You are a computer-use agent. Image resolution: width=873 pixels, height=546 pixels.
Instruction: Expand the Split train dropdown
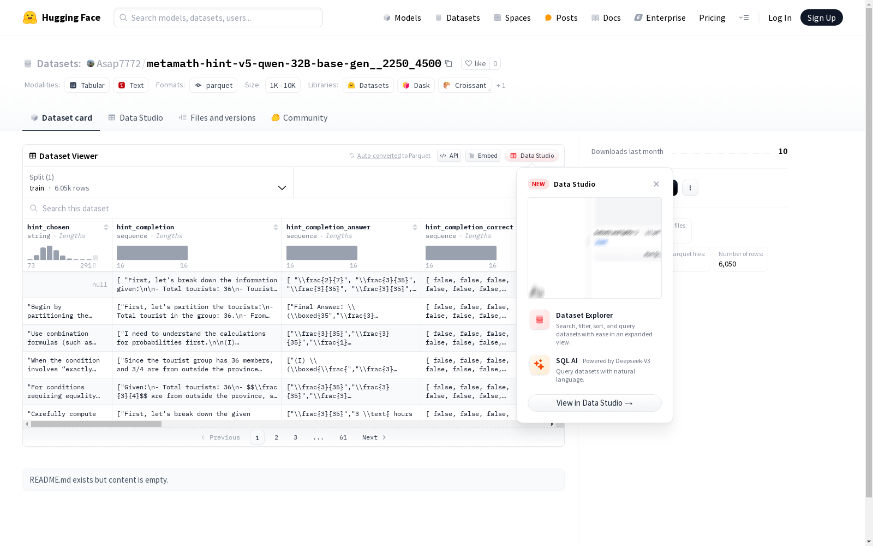(x=158, y=182)
